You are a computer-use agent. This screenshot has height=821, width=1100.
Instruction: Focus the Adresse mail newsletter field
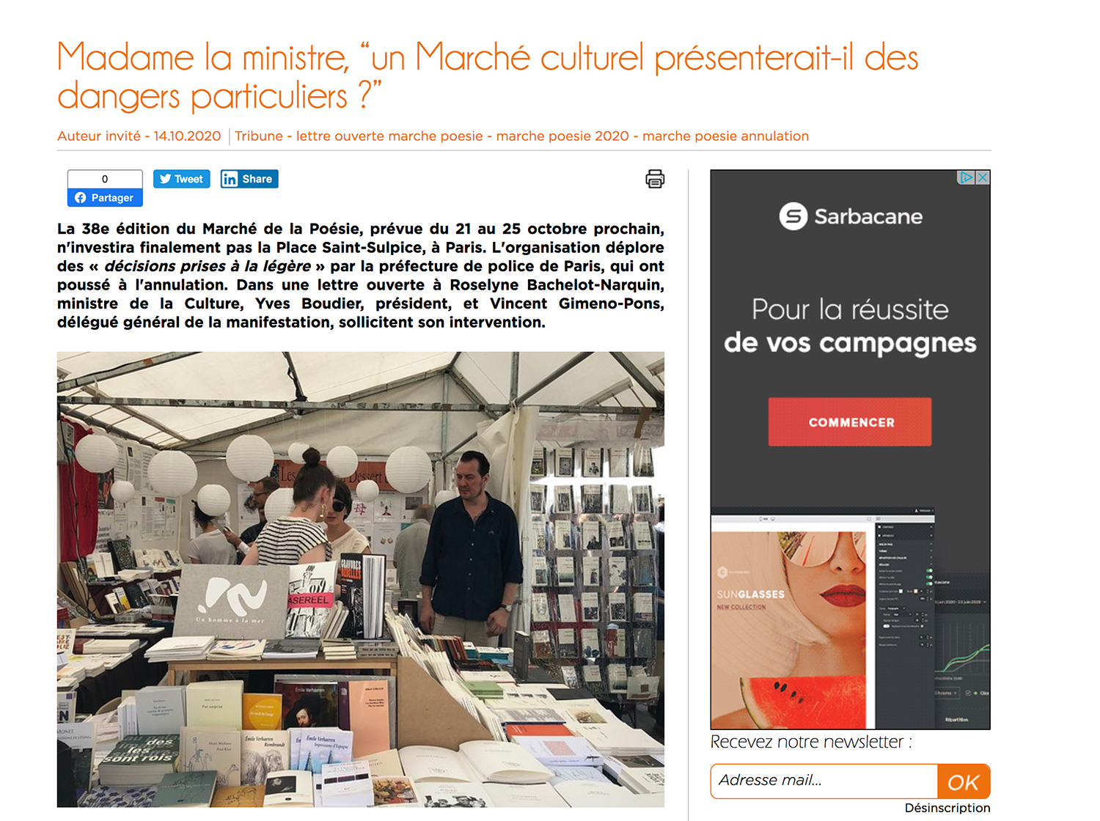824,781
